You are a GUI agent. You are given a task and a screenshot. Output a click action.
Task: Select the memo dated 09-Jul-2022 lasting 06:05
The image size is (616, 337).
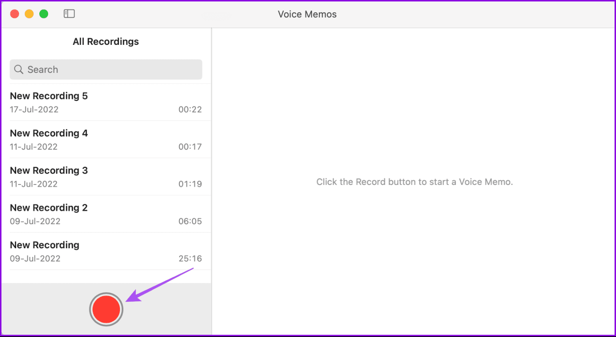point(105,214)
